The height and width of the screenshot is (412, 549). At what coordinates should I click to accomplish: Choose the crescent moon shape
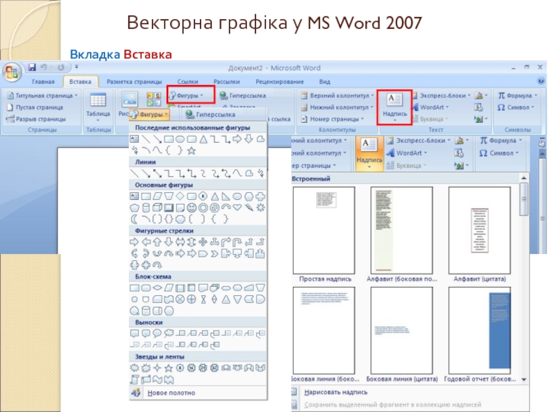134,219
